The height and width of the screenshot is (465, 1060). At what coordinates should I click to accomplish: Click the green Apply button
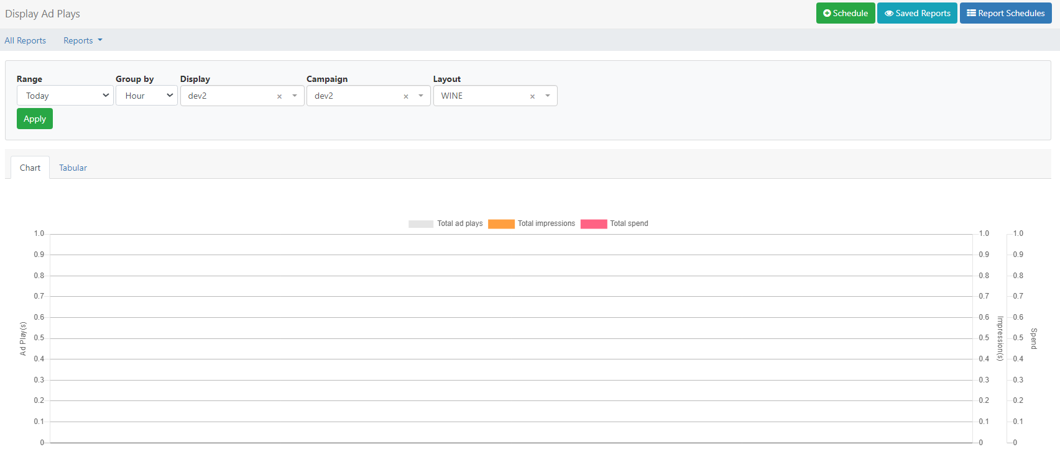tap(35, 119)
